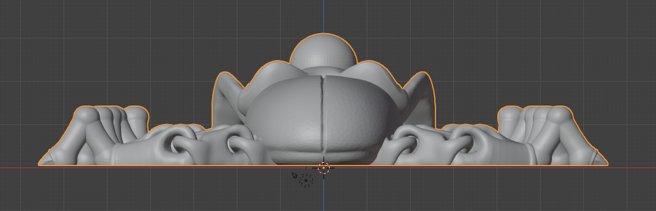Select the point light with dashed circles
The image size is (656, 211).
pos(306,180)
